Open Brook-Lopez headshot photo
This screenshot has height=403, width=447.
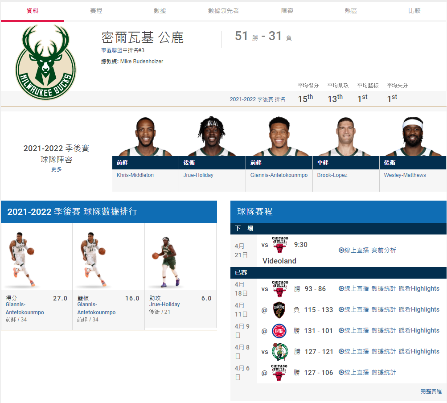tap(346, 136)
